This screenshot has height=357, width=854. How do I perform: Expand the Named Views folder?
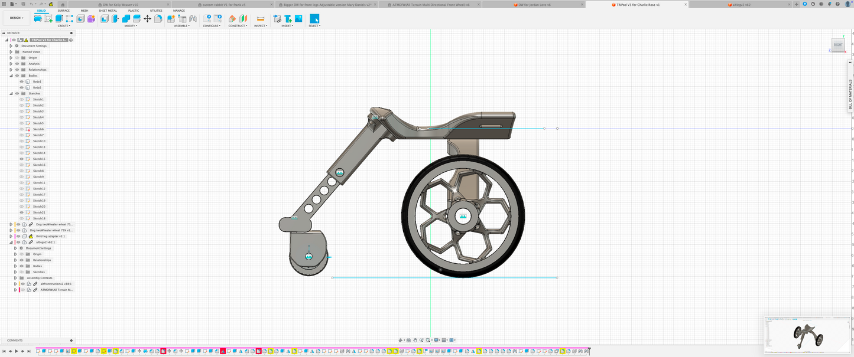[11, 52]
